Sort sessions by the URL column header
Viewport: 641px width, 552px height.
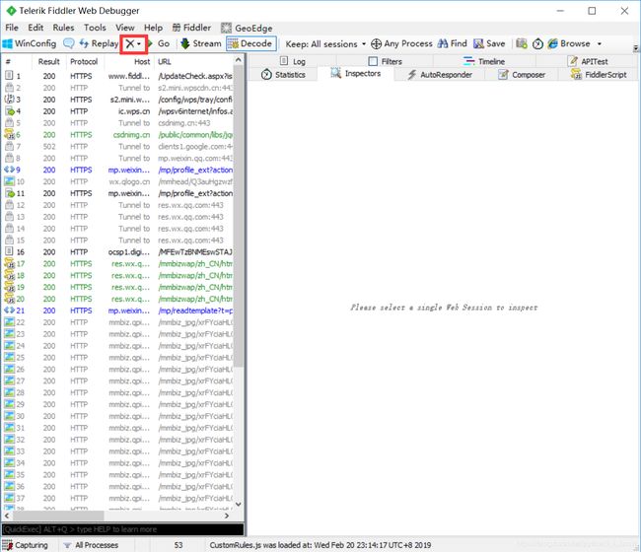(193, 62)
